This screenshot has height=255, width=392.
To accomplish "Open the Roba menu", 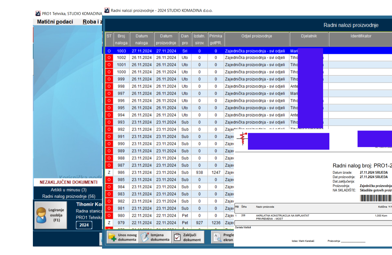I will tap(90, 22).
